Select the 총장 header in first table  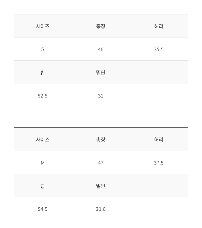point(101,26)
